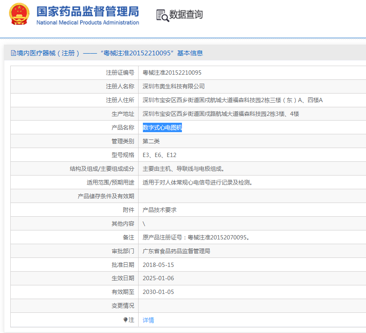Click approval dept 广东省食品药品监督管理局
This screenshot has width=366, height=333.
click(176, 251)
